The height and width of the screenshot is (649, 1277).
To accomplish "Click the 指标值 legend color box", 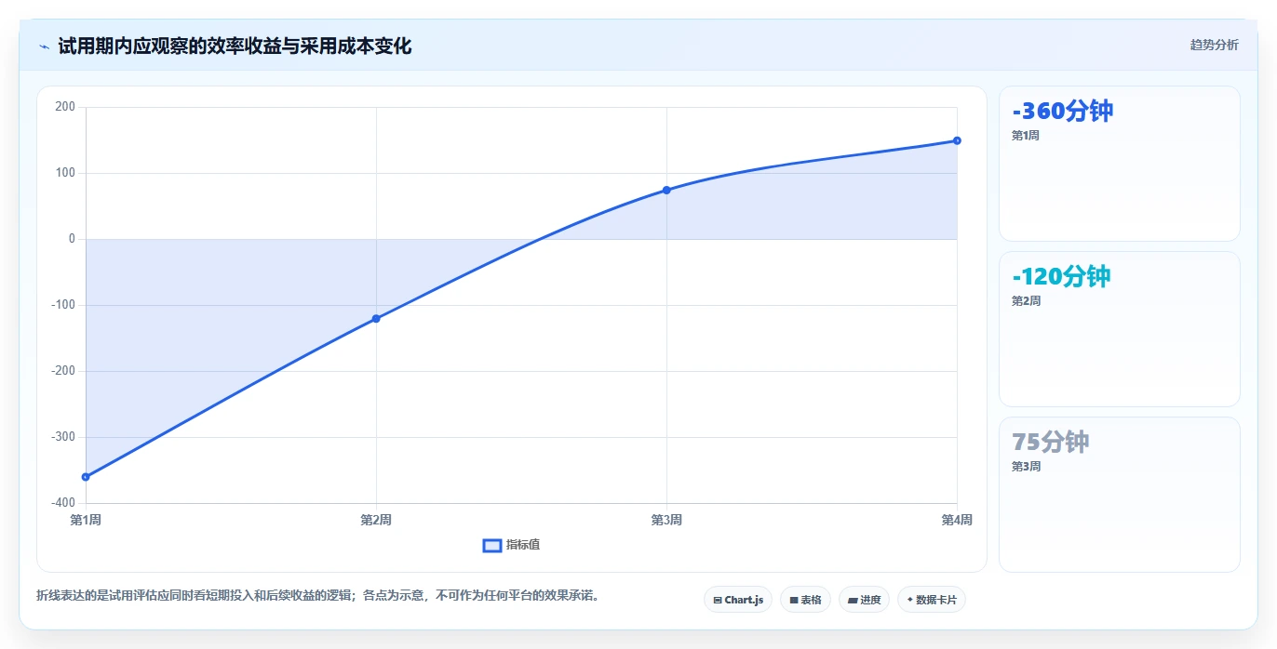I will [492, 545].
